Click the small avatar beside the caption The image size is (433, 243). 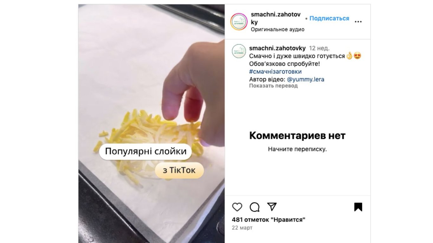click(x=239, y=51)
